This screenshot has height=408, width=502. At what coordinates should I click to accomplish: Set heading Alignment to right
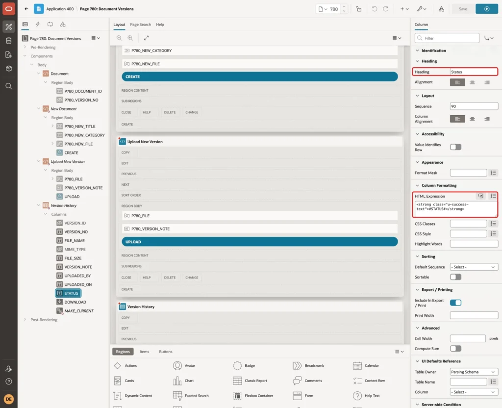tap(487, 82)
